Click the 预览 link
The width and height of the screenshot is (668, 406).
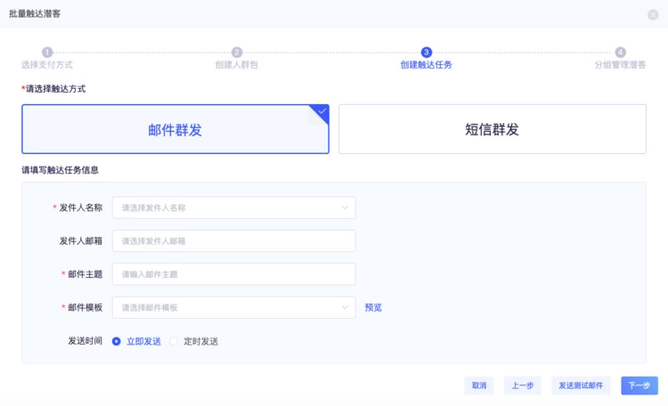click(x=373, y=307)
